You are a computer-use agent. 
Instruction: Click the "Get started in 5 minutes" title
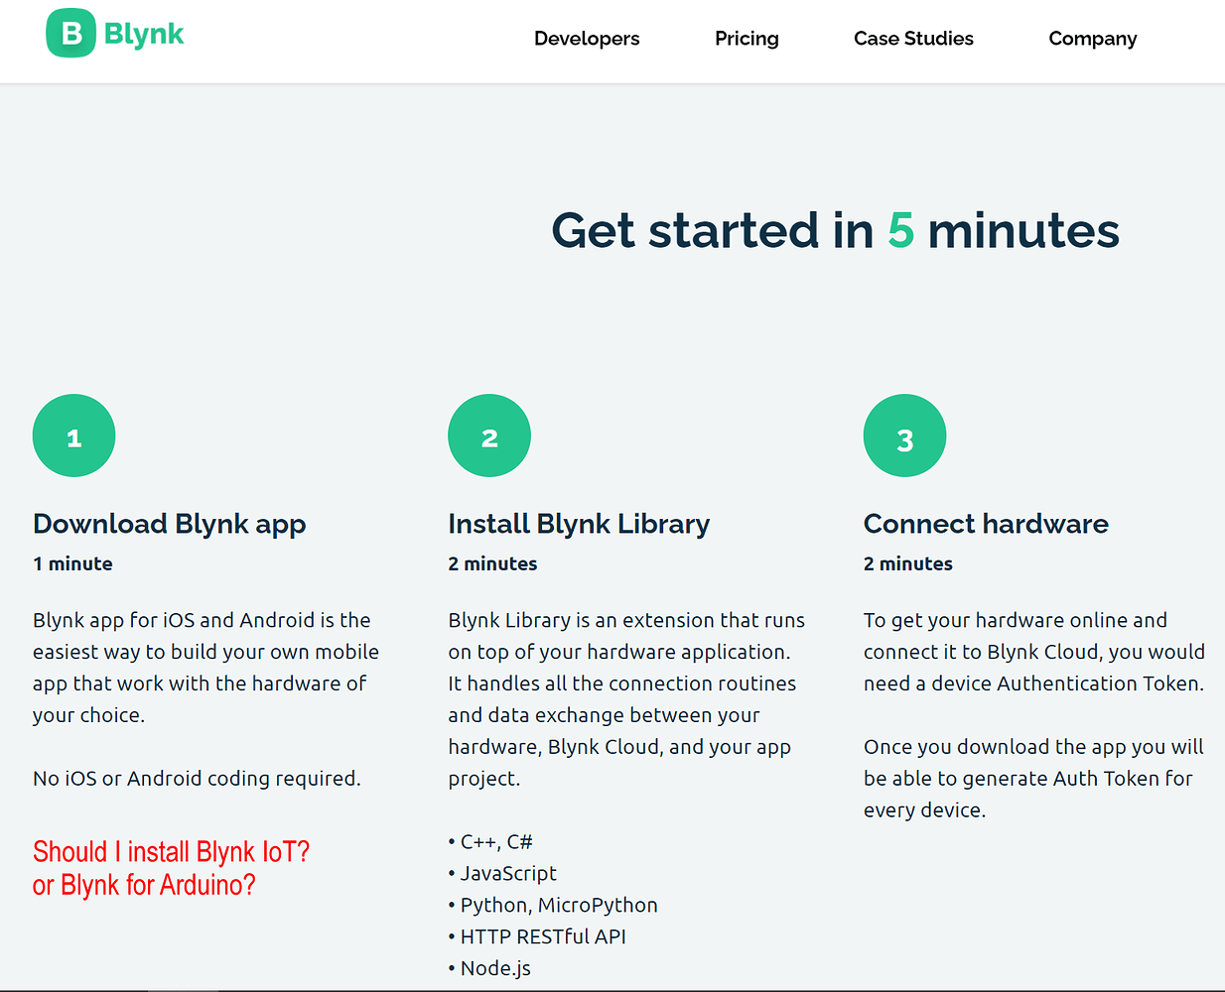click(x=835, y=230)
